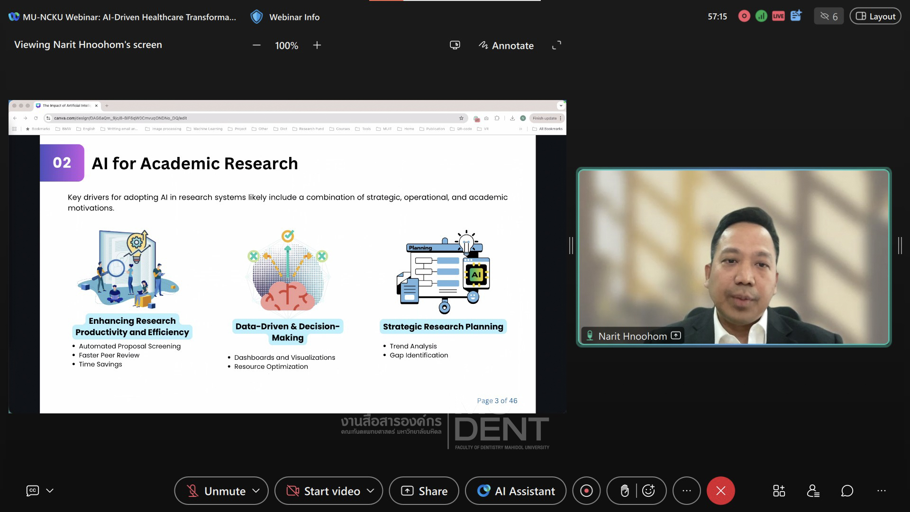Toggle the bottom-bar record button
Image resolution: width=910 pixels, height=512 pixels.
[586, 491]
